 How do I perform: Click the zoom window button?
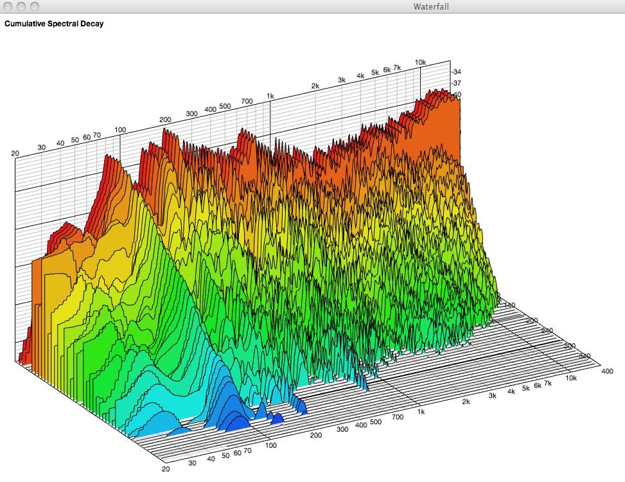pos(34,6)
